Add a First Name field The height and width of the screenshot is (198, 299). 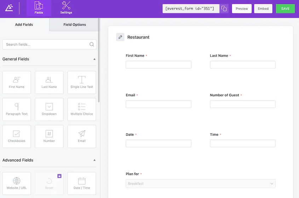(17, 83)
